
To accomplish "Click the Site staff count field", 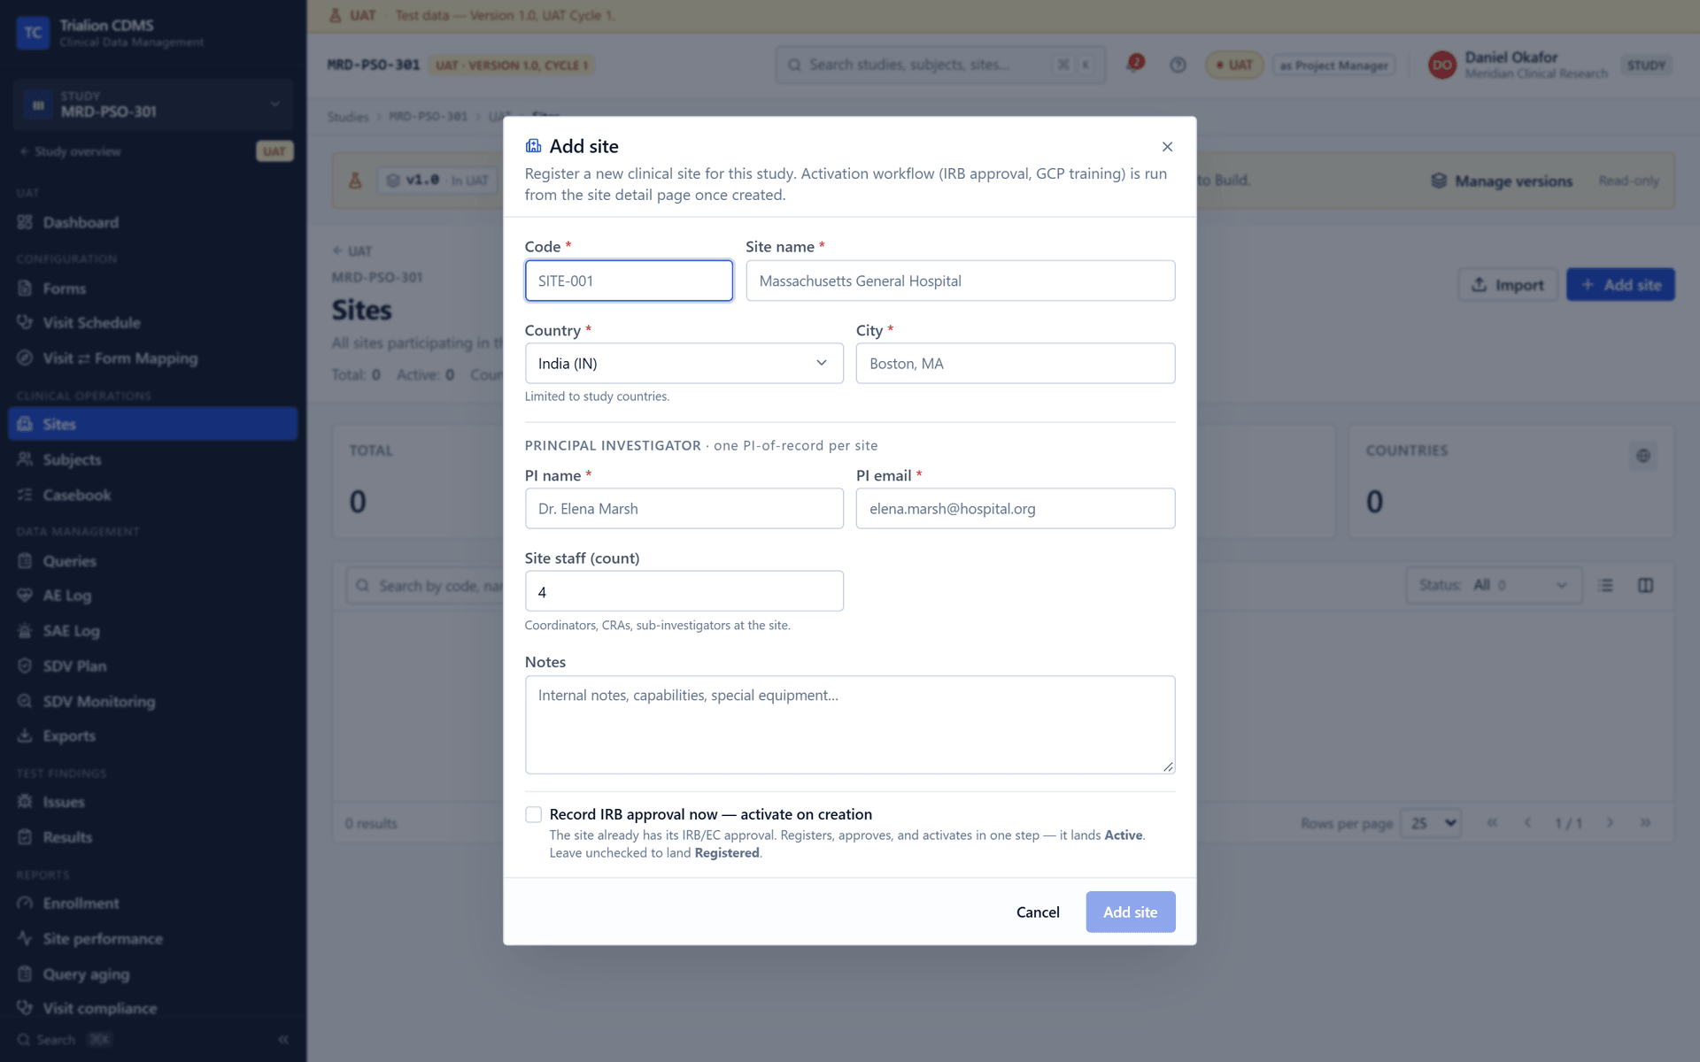I will 684,591.
